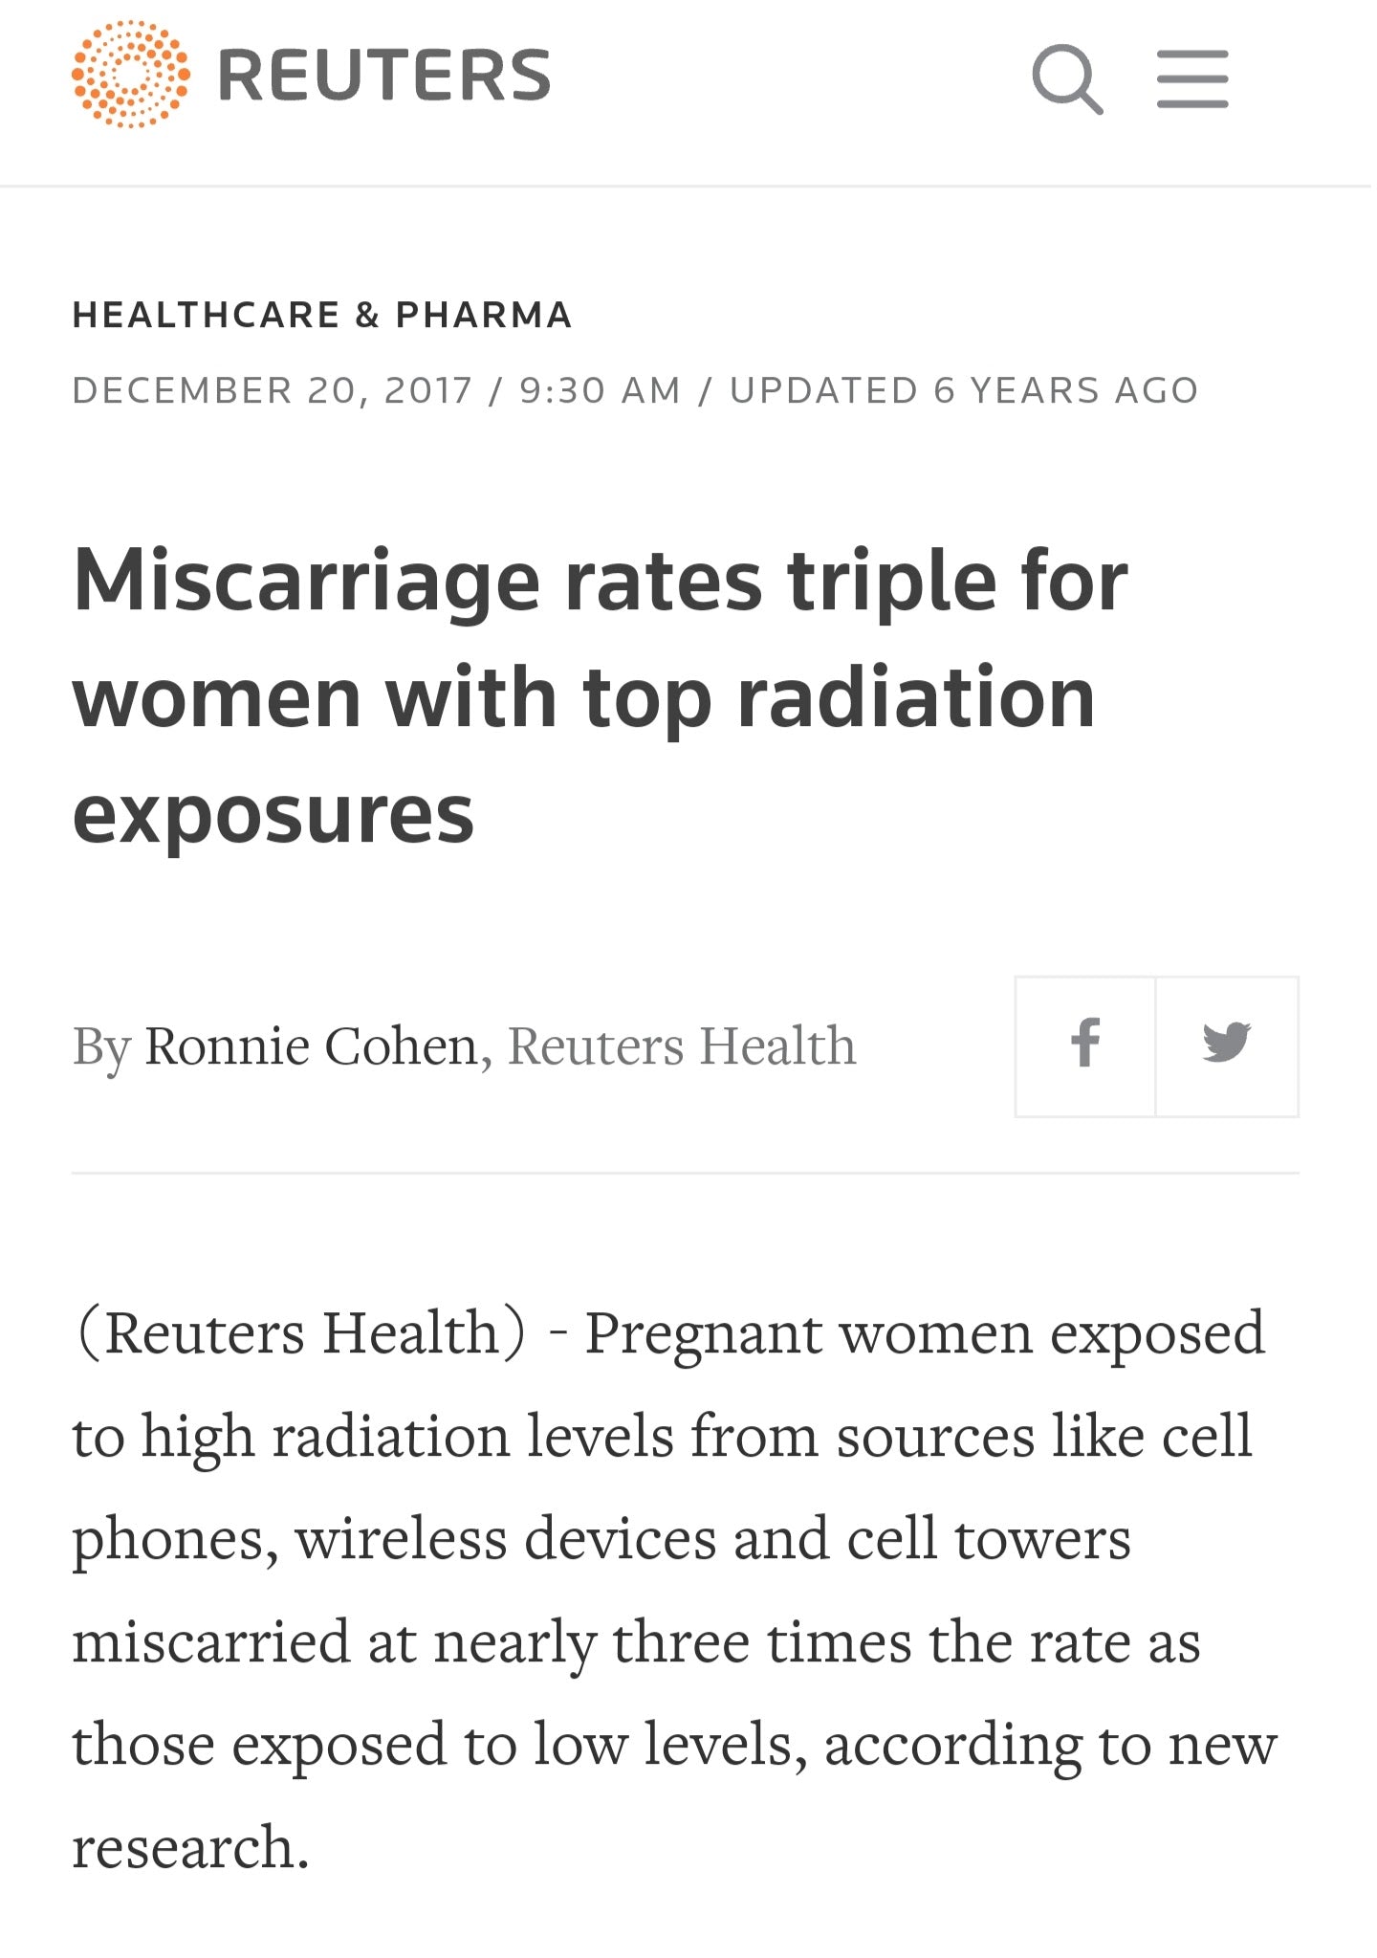
Task: Click the December 20, 2017 date
Action: [273, 390]
